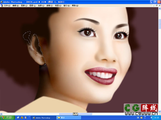Click the 19:25 system clock
161x120 pixels.
click(156, 118)
